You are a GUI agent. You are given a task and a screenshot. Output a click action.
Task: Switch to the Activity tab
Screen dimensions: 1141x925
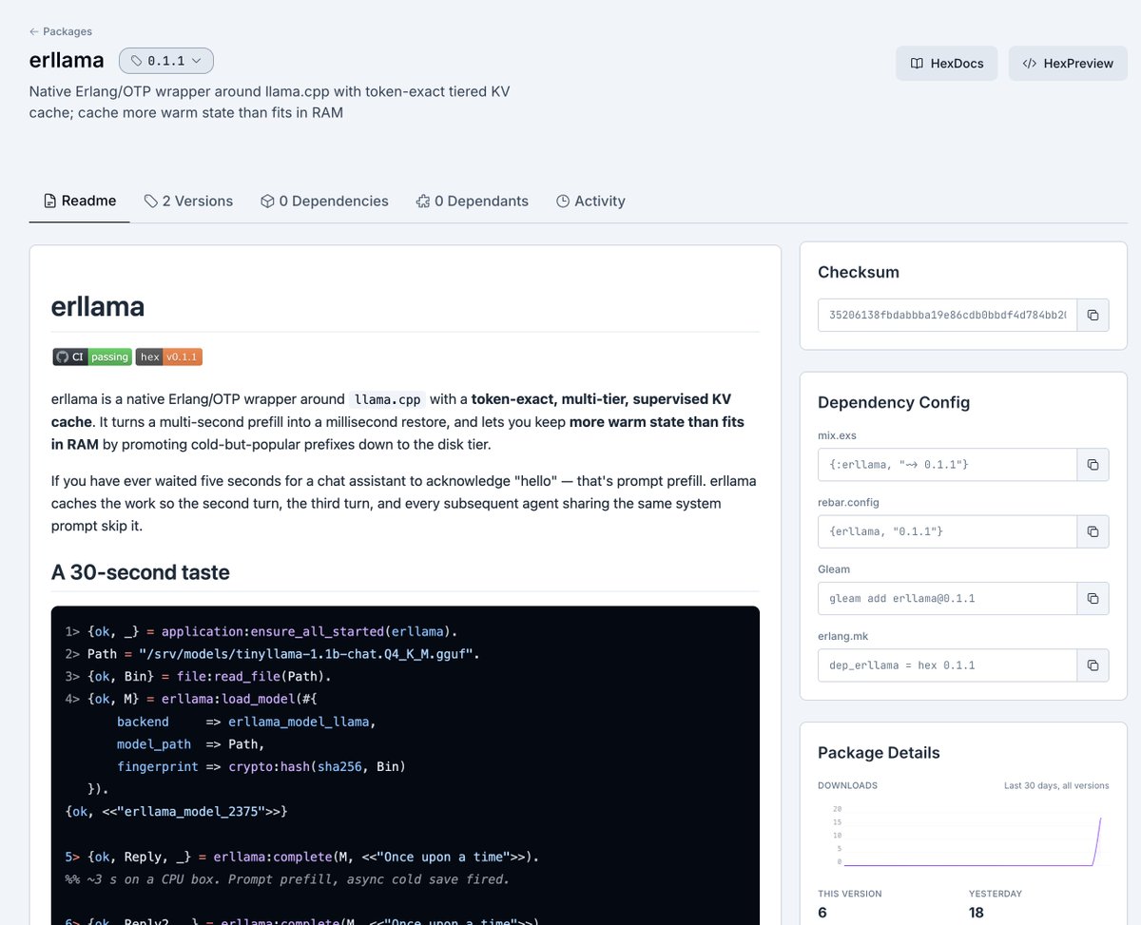590,201
